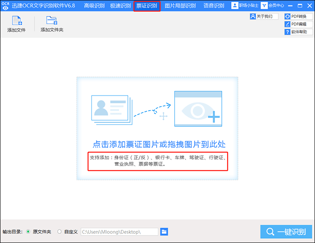Click the 职场小贴士 user icon
315x243 pixels.
234,5
